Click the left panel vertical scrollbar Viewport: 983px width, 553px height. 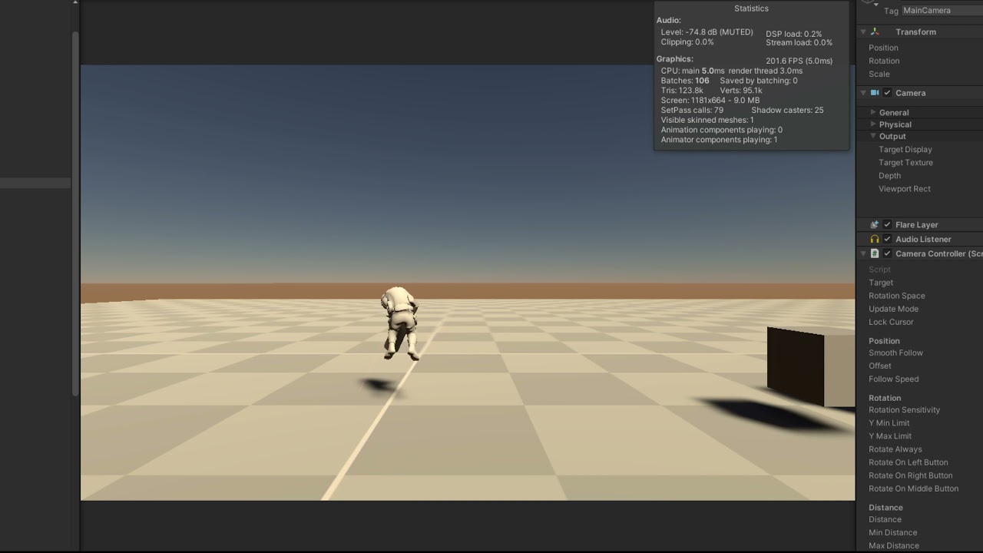75,214
